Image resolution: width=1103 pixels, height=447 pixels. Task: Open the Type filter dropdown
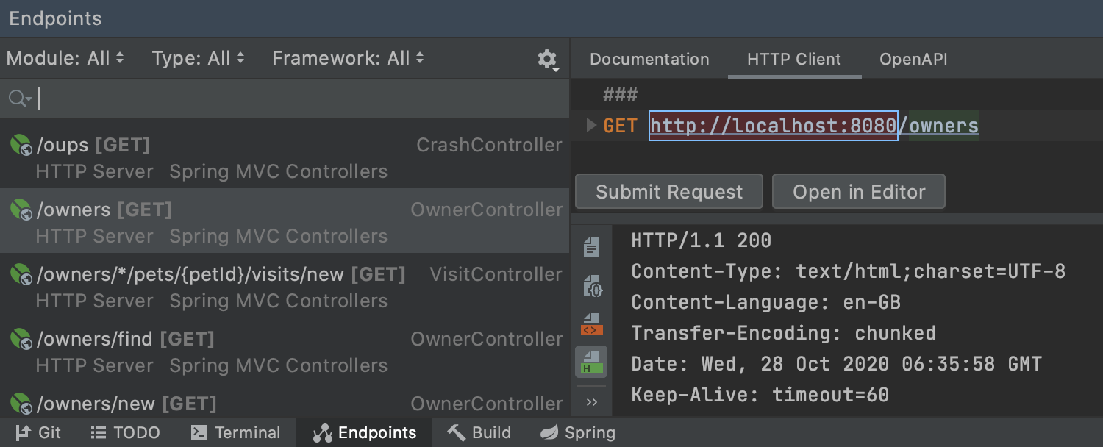pyautogui.click(x=198, y=59)
